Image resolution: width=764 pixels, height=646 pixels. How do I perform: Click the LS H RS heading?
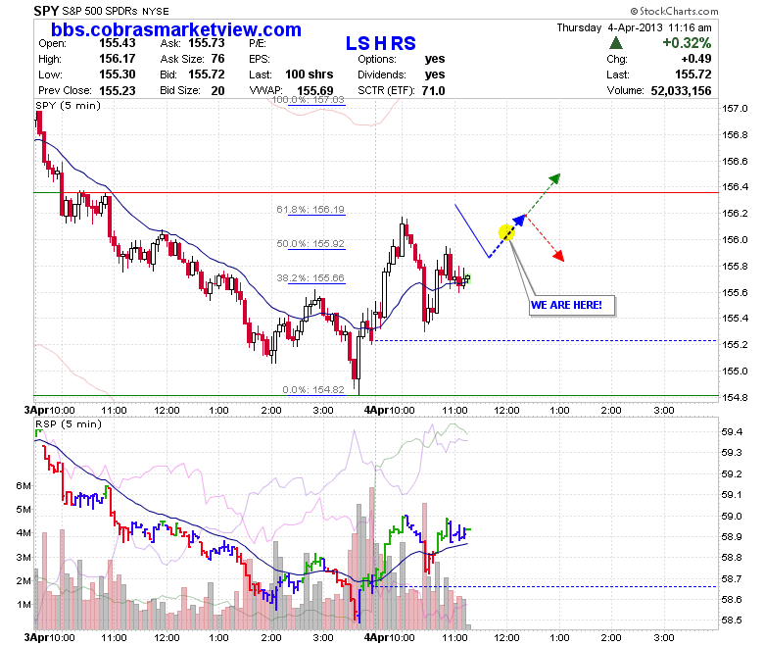click(381, 43)
